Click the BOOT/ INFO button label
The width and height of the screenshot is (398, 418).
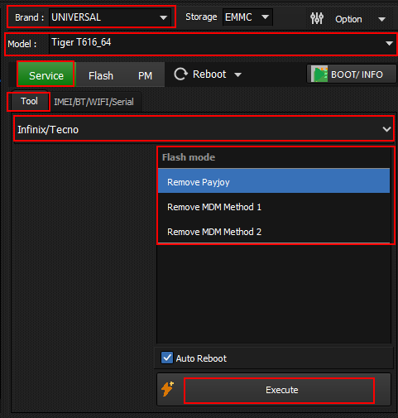pyautogui.click(x=357, y=74)
